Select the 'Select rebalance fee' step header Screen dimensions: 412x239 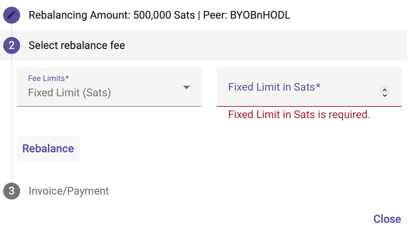pyautogui.click(x=77, y=45)
